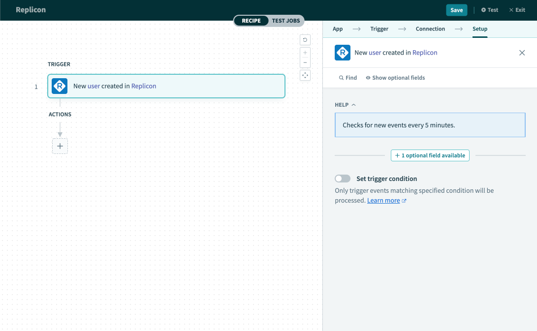Select the New user created trigger step
537x331 pixels.
click(166, 86)
